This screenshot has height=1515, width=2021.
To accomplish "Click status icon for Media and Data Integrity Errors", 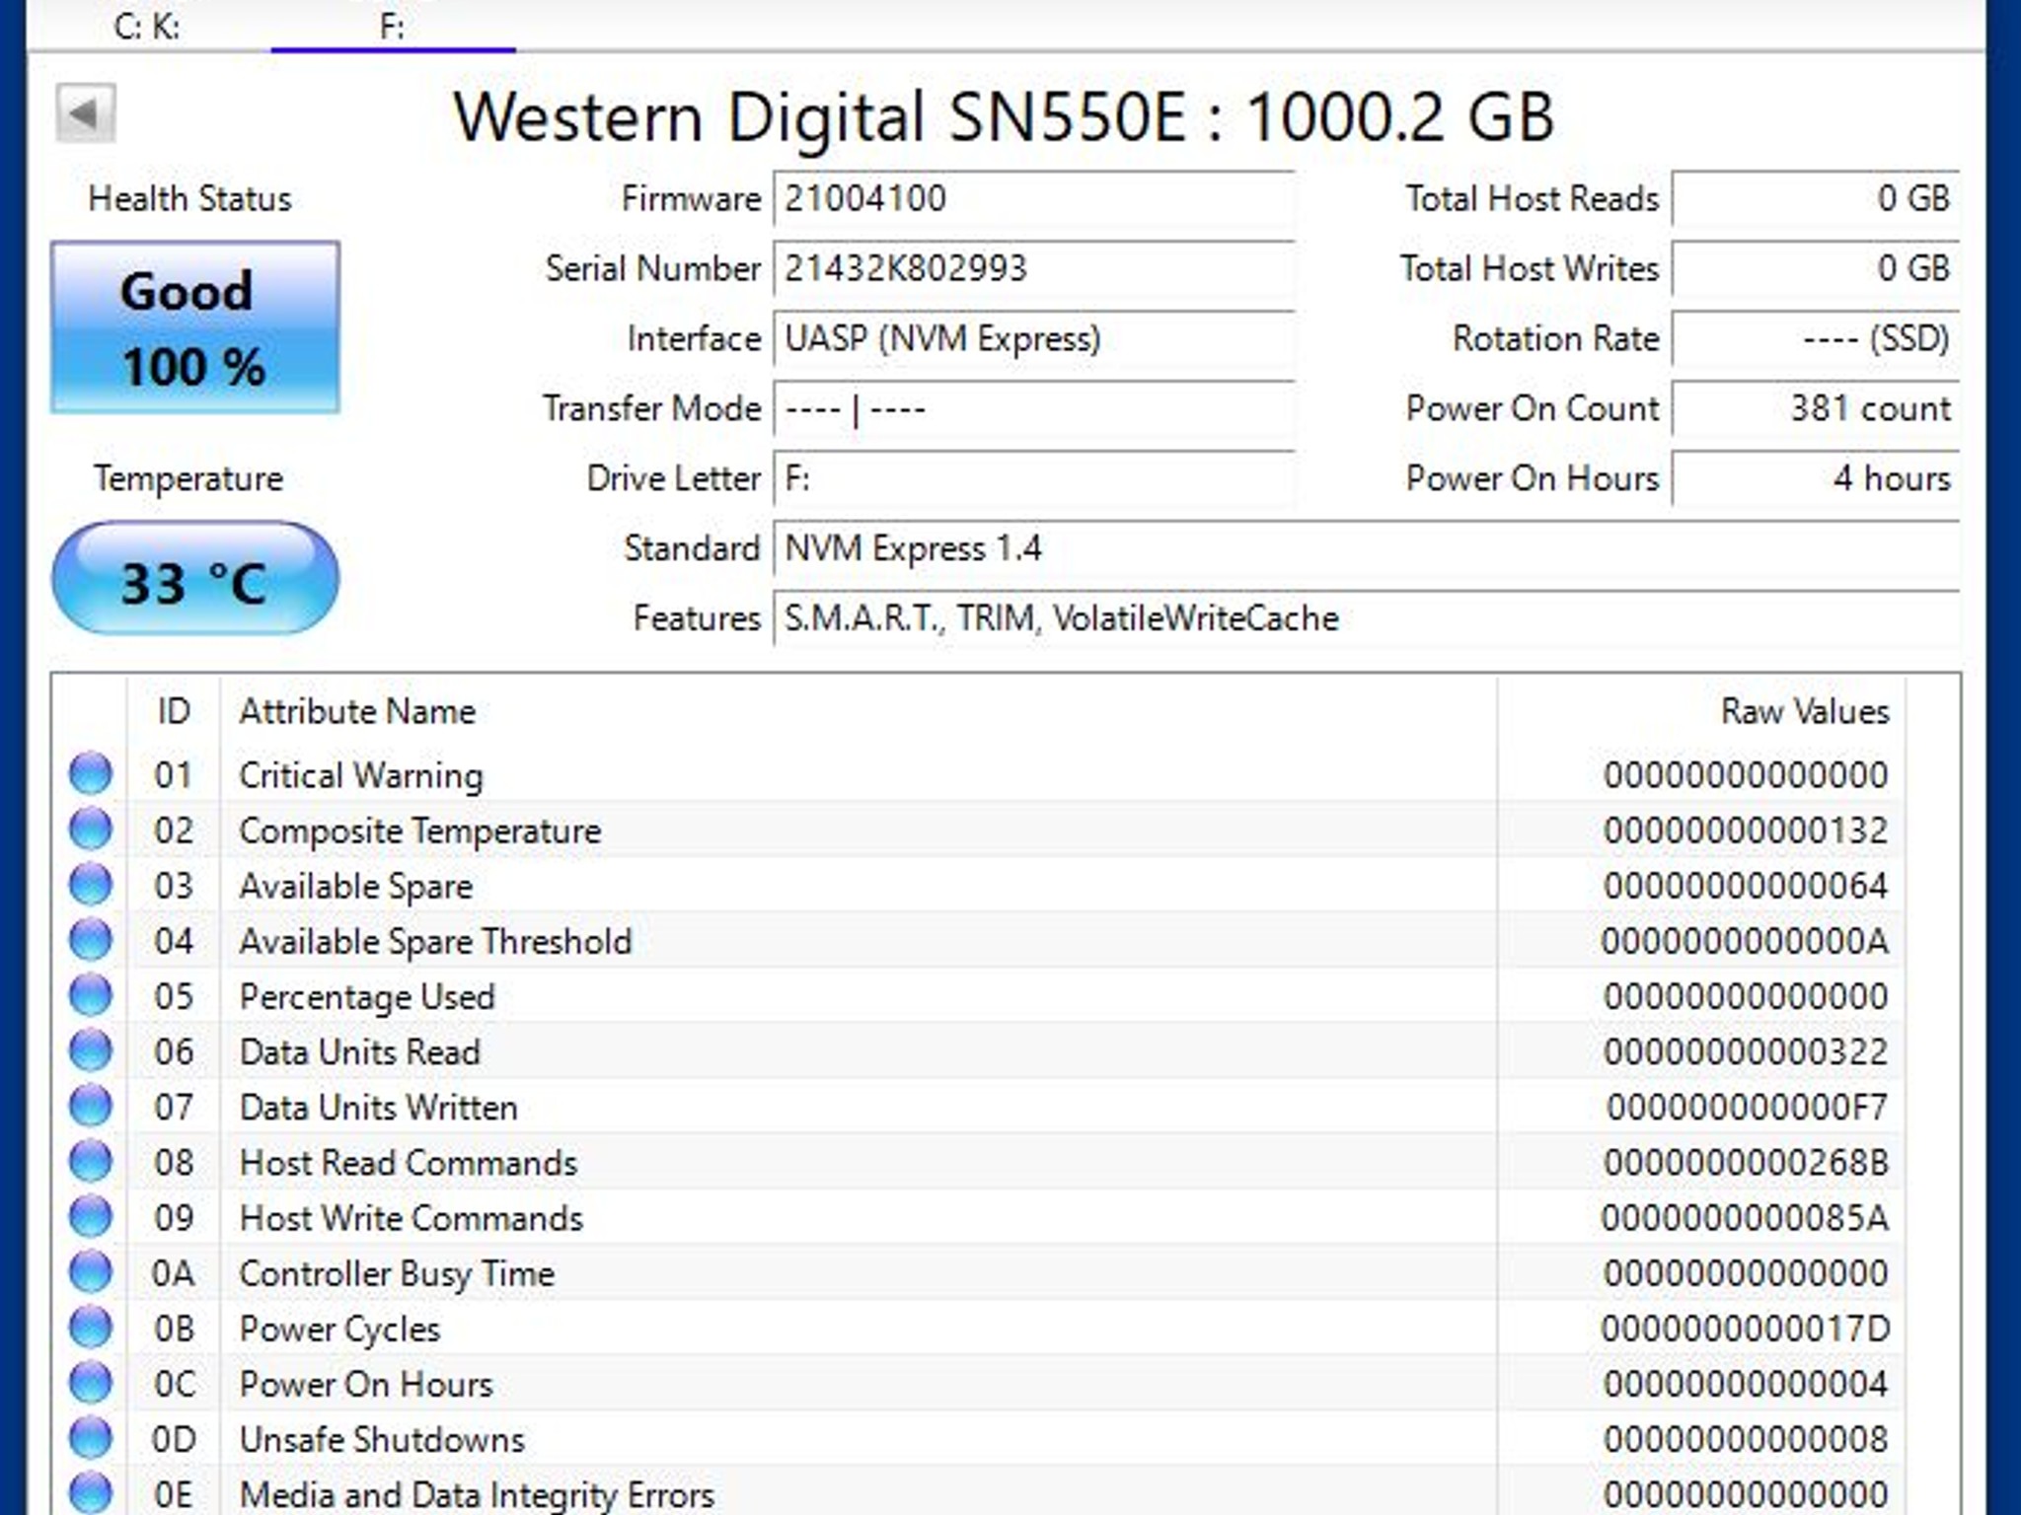I will click(x=91, y=1493).
